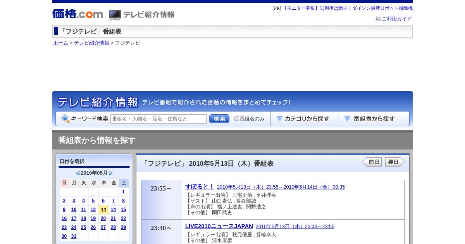The image size is (465, 244).
Task: Go to next month arrow
Action: [x=111, y=173]
